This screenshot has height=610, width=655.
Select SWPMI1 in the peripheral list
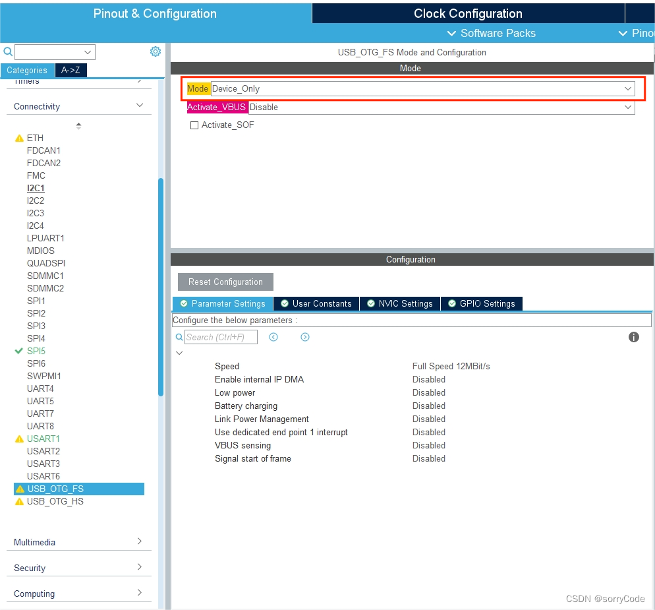click(x=44, y=376)
